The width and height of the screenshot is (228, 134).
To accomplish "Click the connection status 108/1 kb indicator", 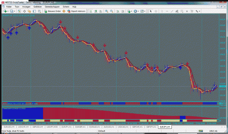I will coord(213,131).
